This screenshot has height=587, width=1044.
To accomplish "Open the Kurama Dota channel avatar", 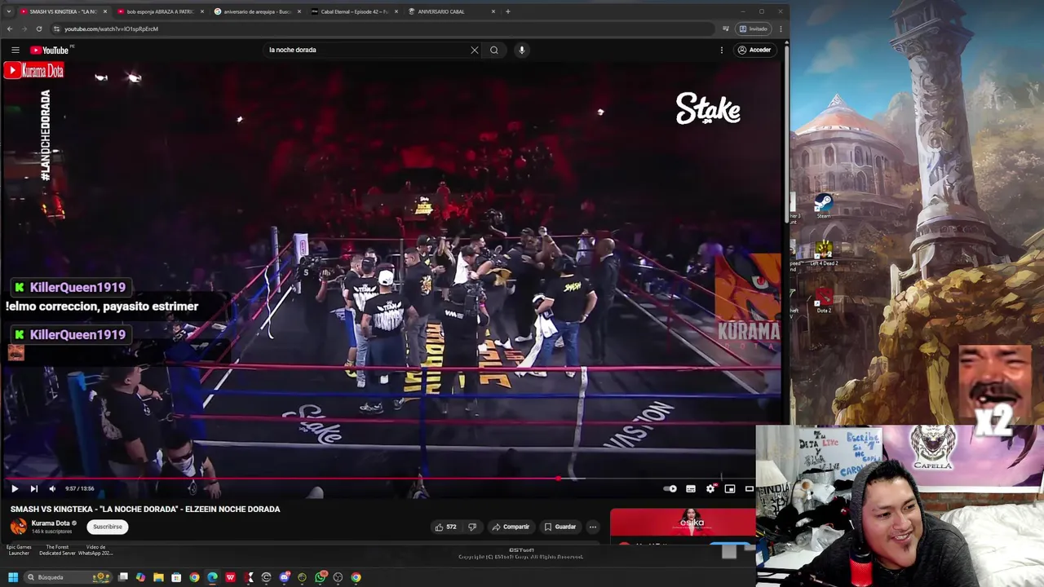I will 19,527.
